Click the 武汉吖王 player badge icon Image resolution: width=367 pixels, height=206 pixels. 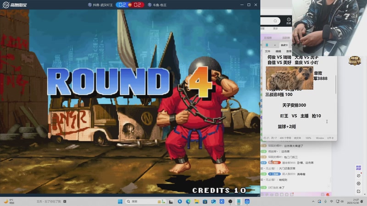click(89, 5)
